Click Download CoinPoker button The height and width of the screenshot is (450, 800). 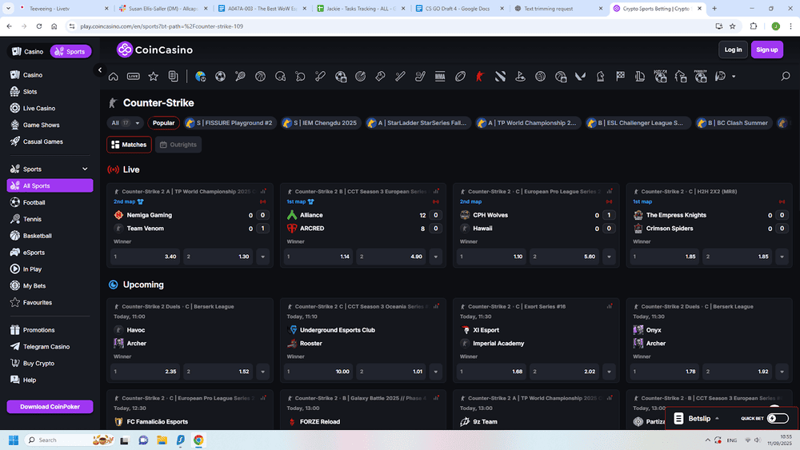tap(50, 407)
